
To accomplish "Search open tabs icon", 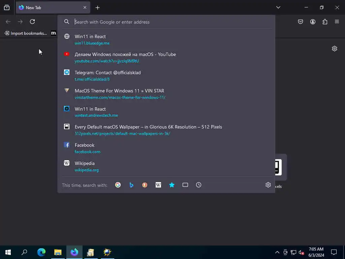I will [x=185, y=185].
